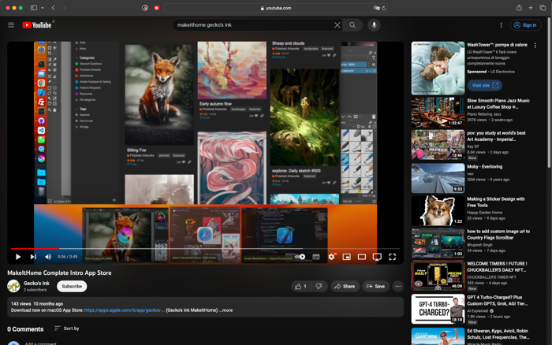Subscribe to Gecko's Ink channel
552x345 pixels.
[72, 286]
